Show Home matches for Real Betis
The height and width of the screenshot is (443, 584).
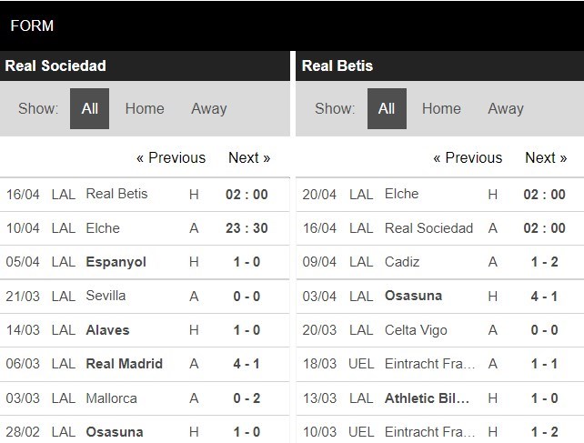point(441,108)
